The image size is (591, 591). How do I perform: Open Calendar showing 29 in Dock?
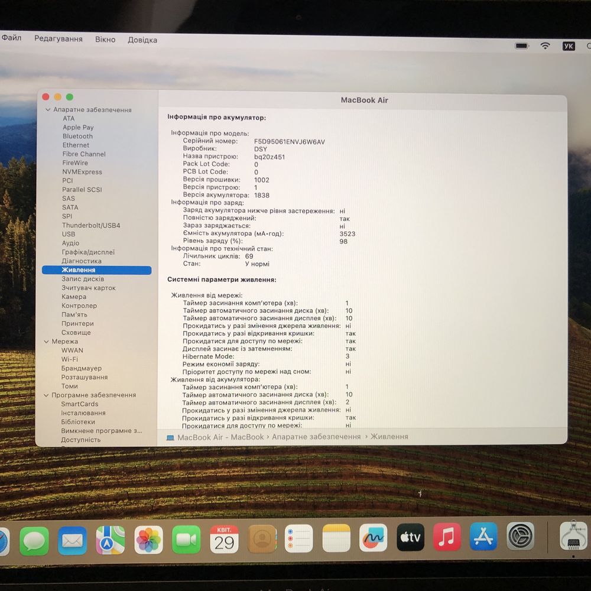click(224, 539)
